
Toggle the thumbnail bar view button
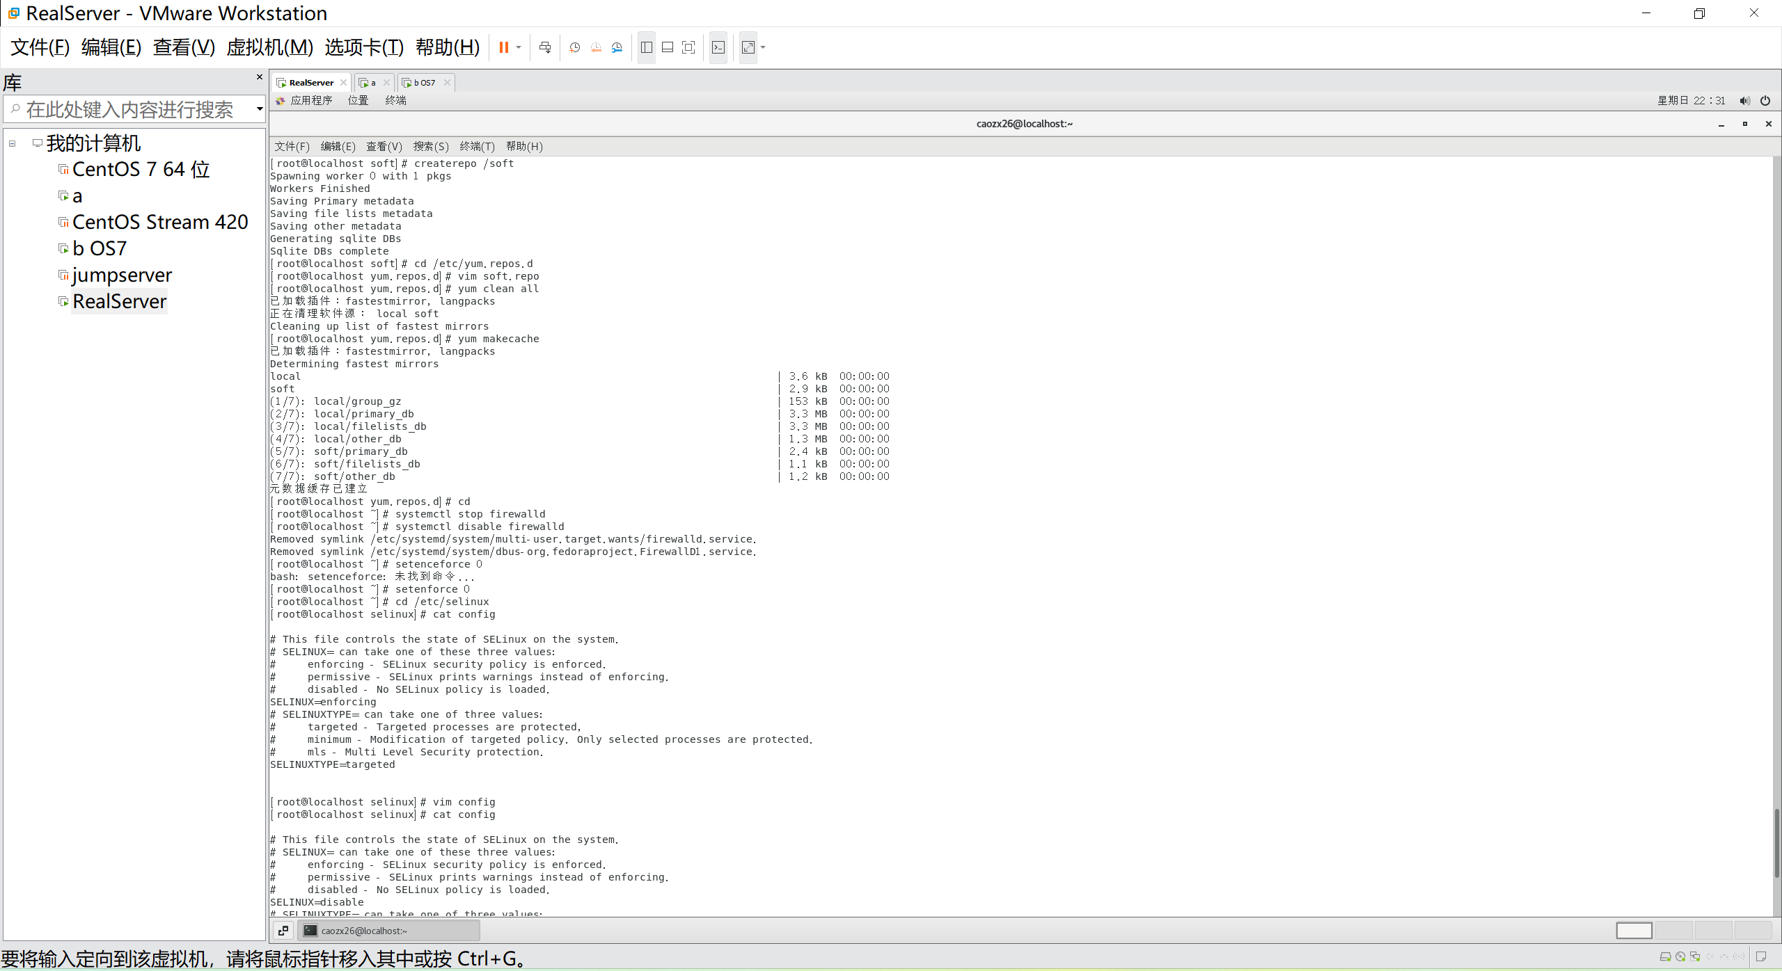click(x=668, y=47)
